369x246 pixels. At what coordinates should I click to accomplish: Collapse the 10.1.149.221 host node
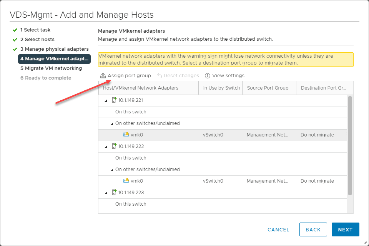(x=106, y=100)
